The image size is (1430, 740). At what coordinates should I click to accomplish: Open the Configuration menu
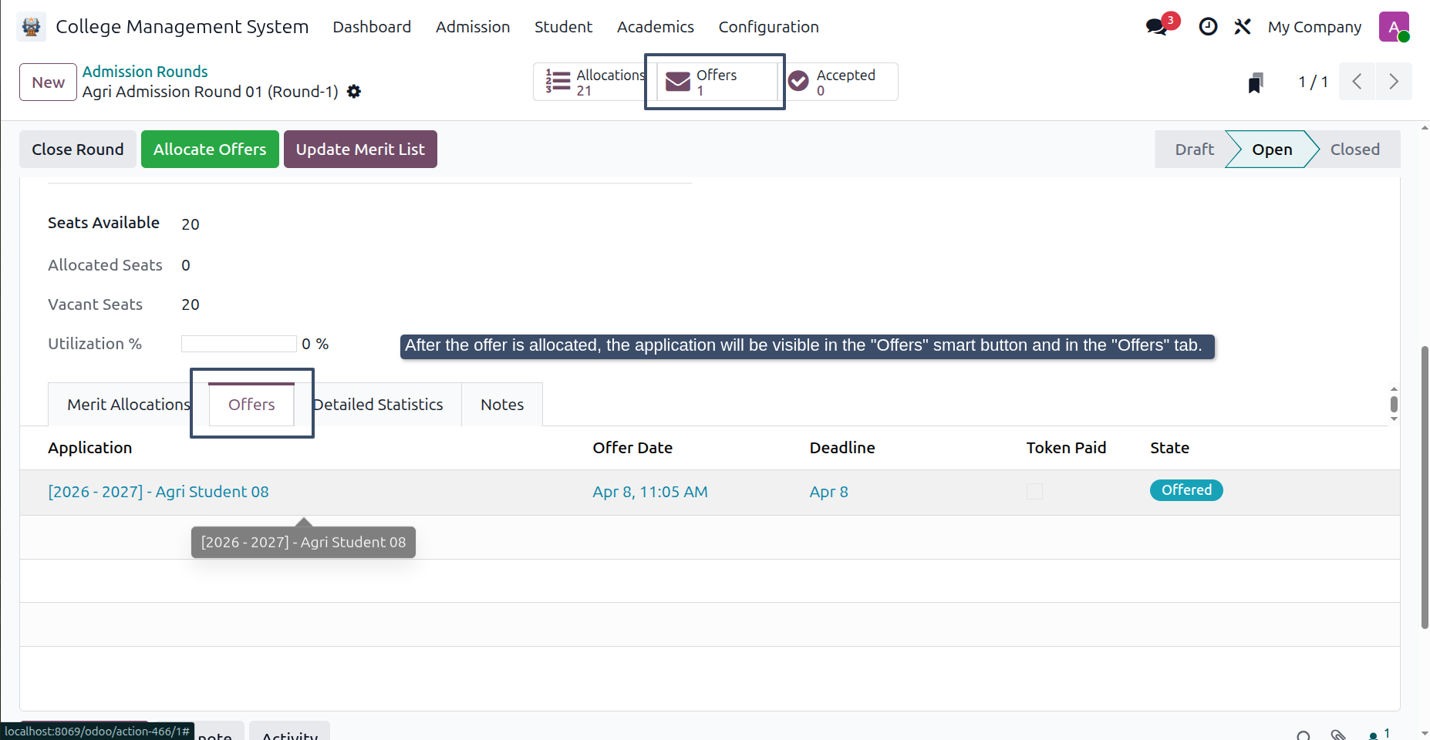coord(768,27)
